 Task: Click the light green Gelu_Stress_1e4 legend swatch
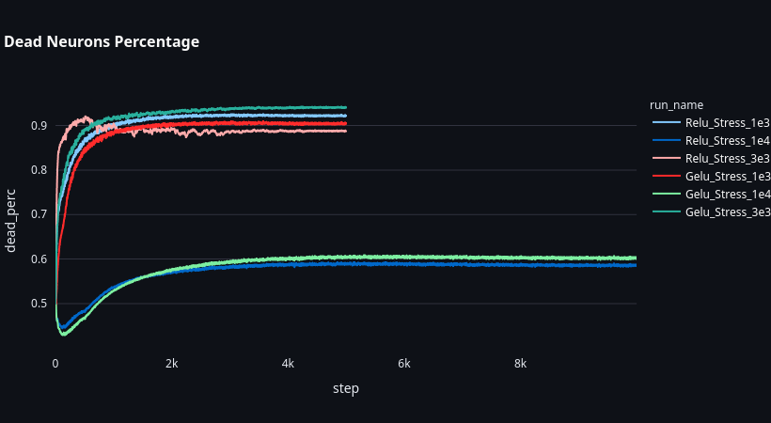(666, 194)
